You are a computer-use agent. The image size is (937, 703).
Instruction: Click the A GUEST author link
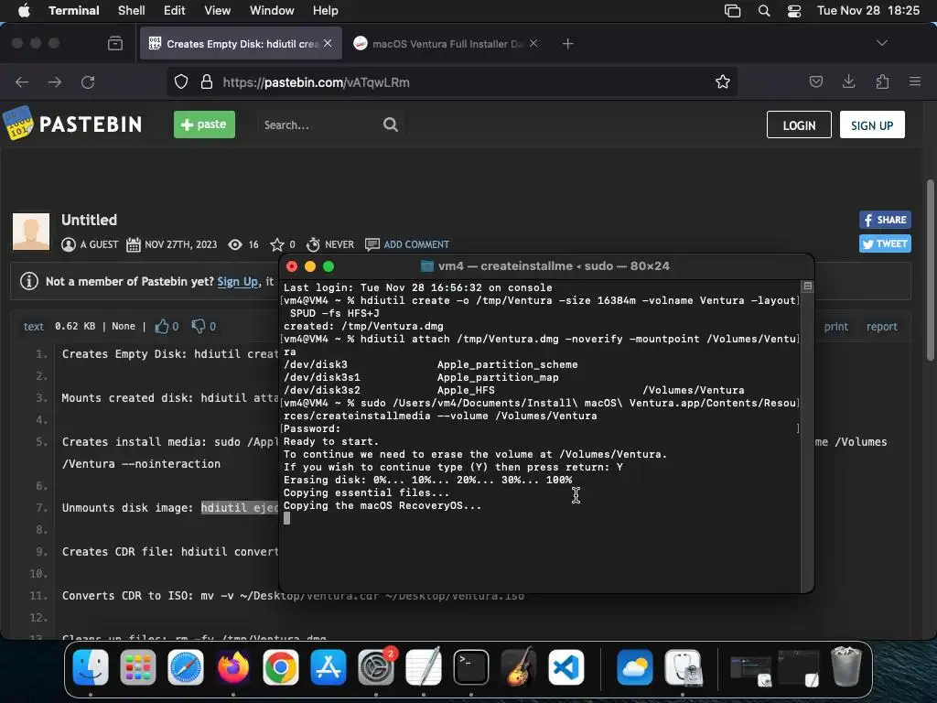(x=99, y=244)
